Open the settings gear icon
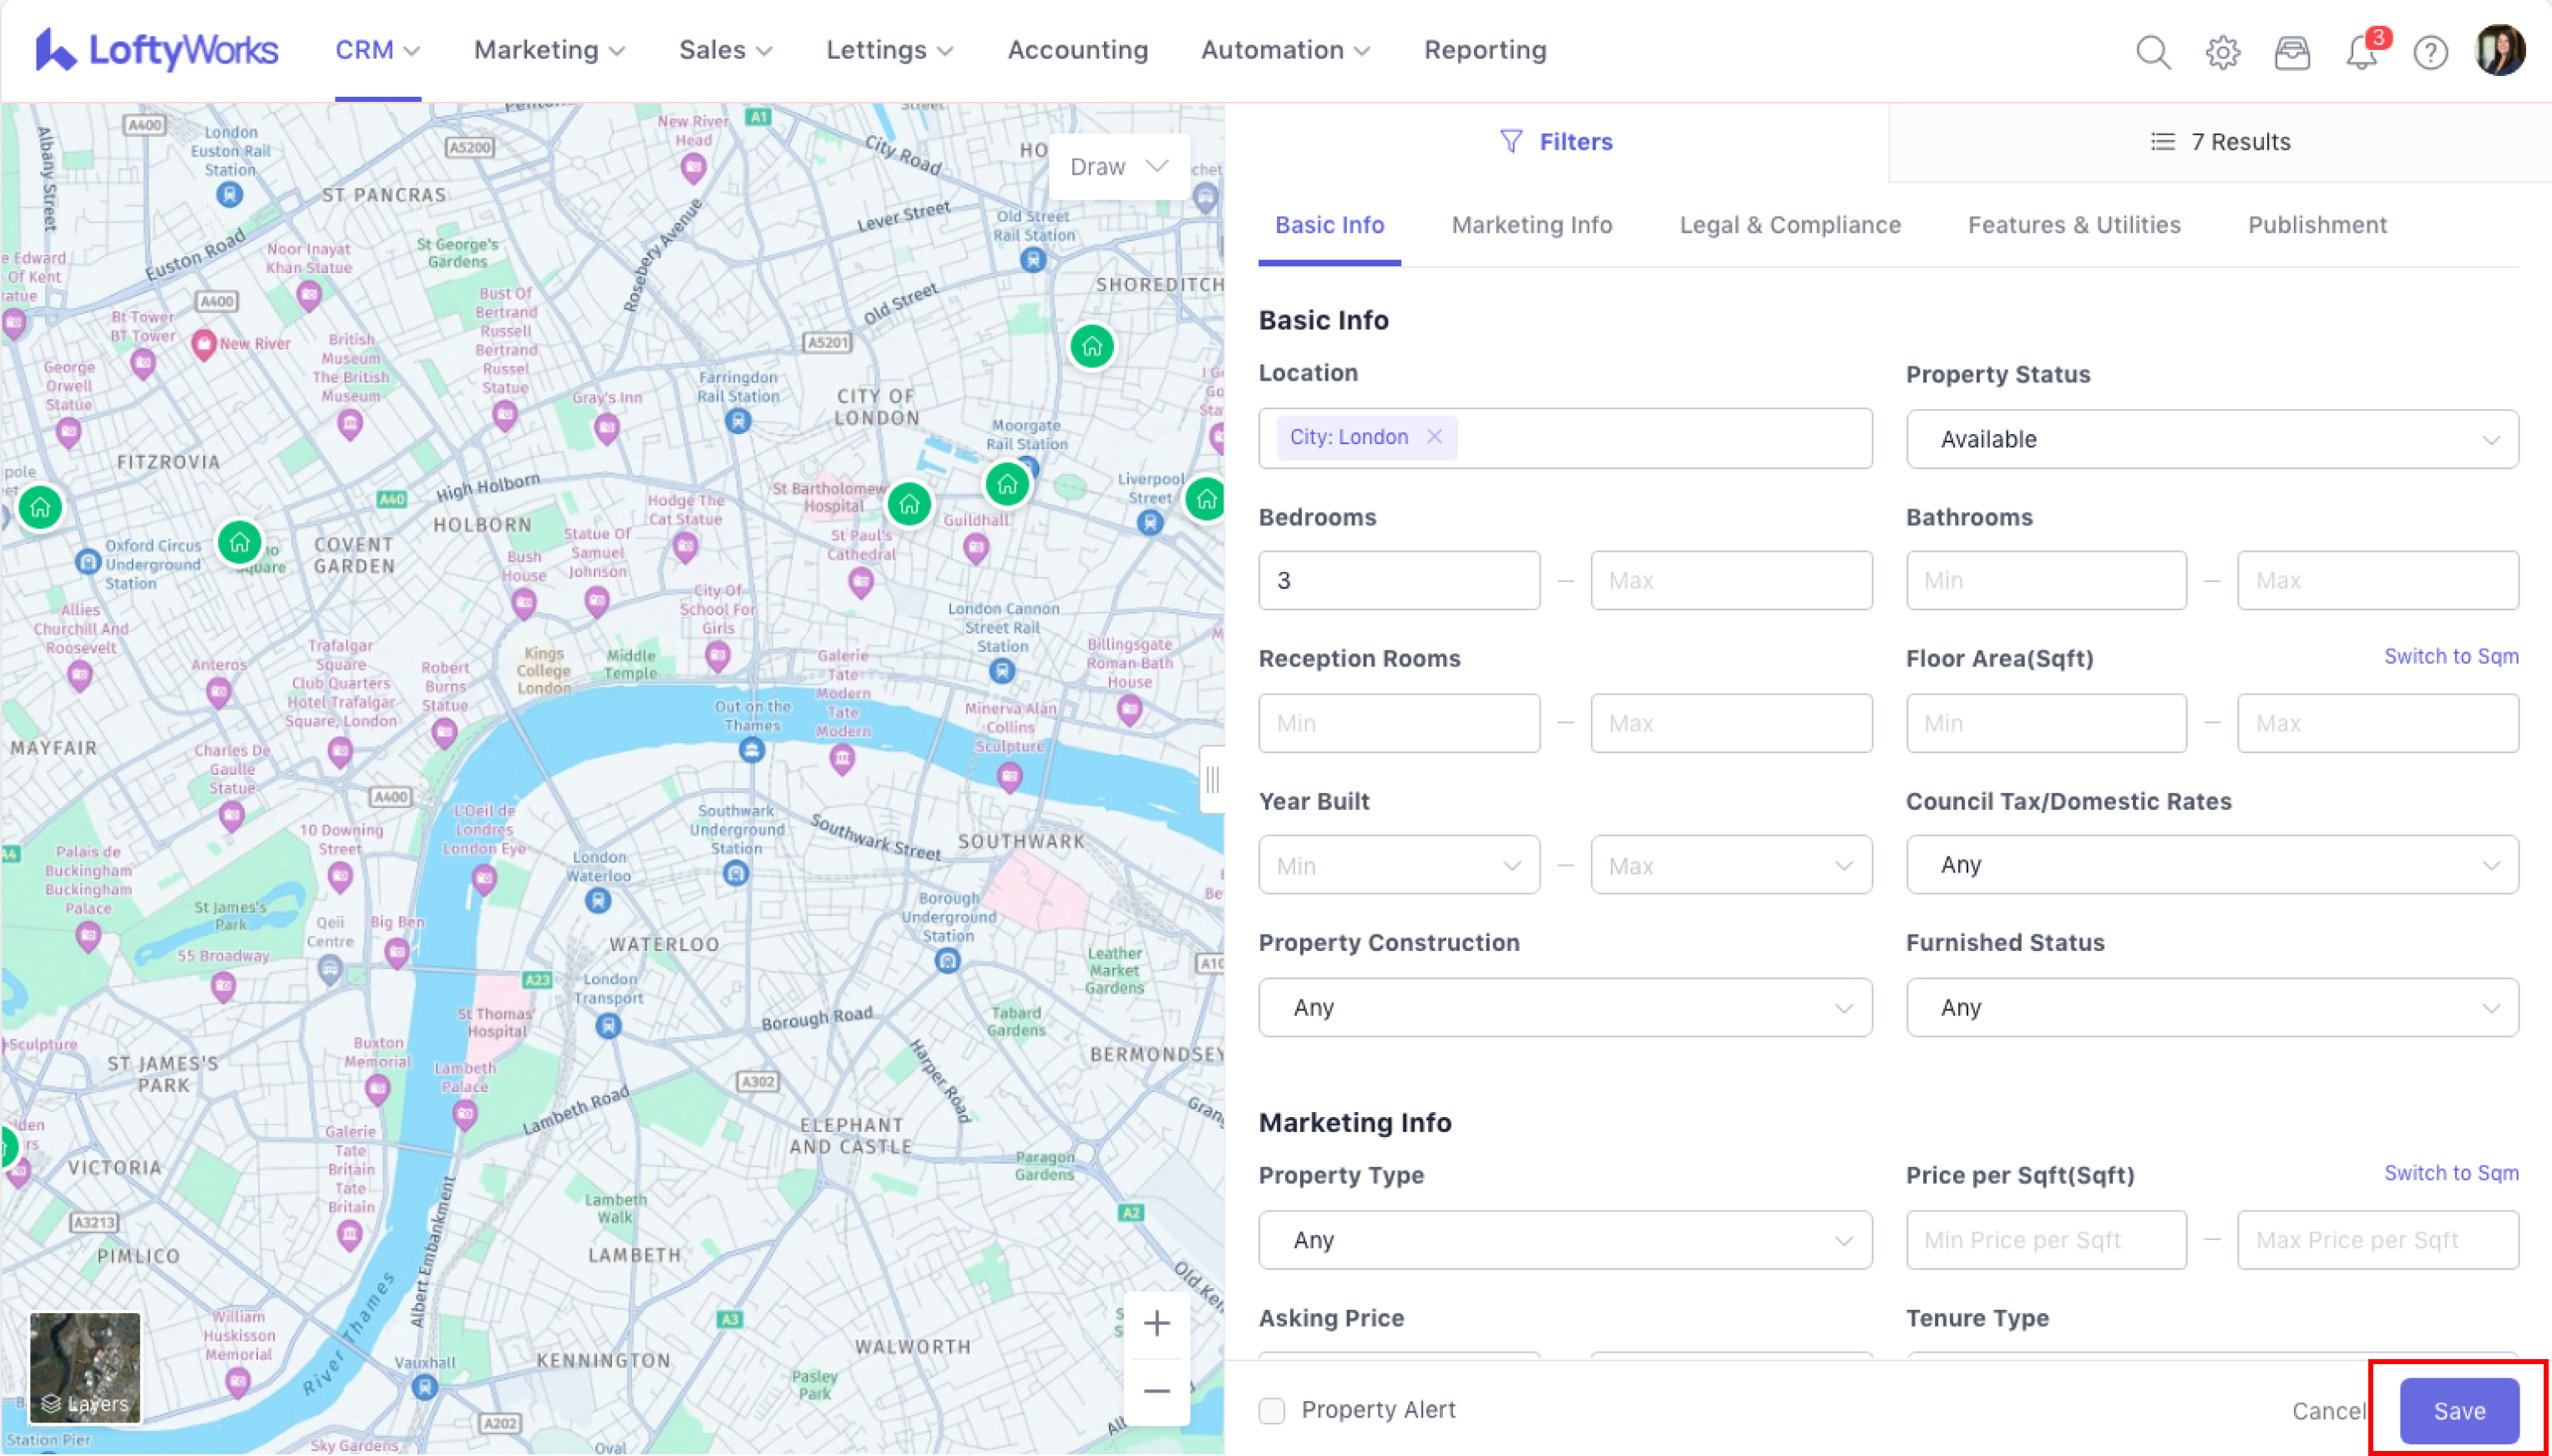 point(2222,52)
